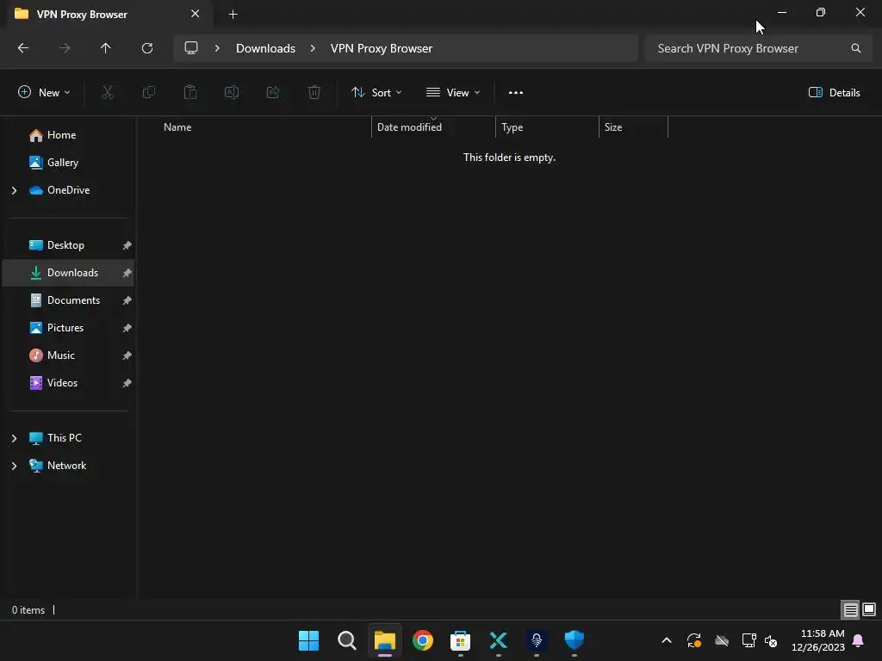Show hidden system tray icons
882x661 pixels.
pyautogui.click(x=667, y=640)
